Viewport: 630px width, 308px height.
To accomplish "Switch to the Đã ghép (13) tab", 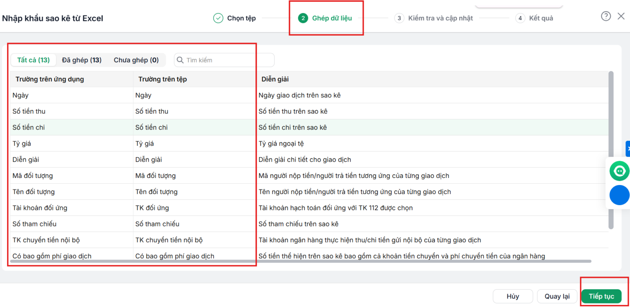I will [x=82, y=60].
